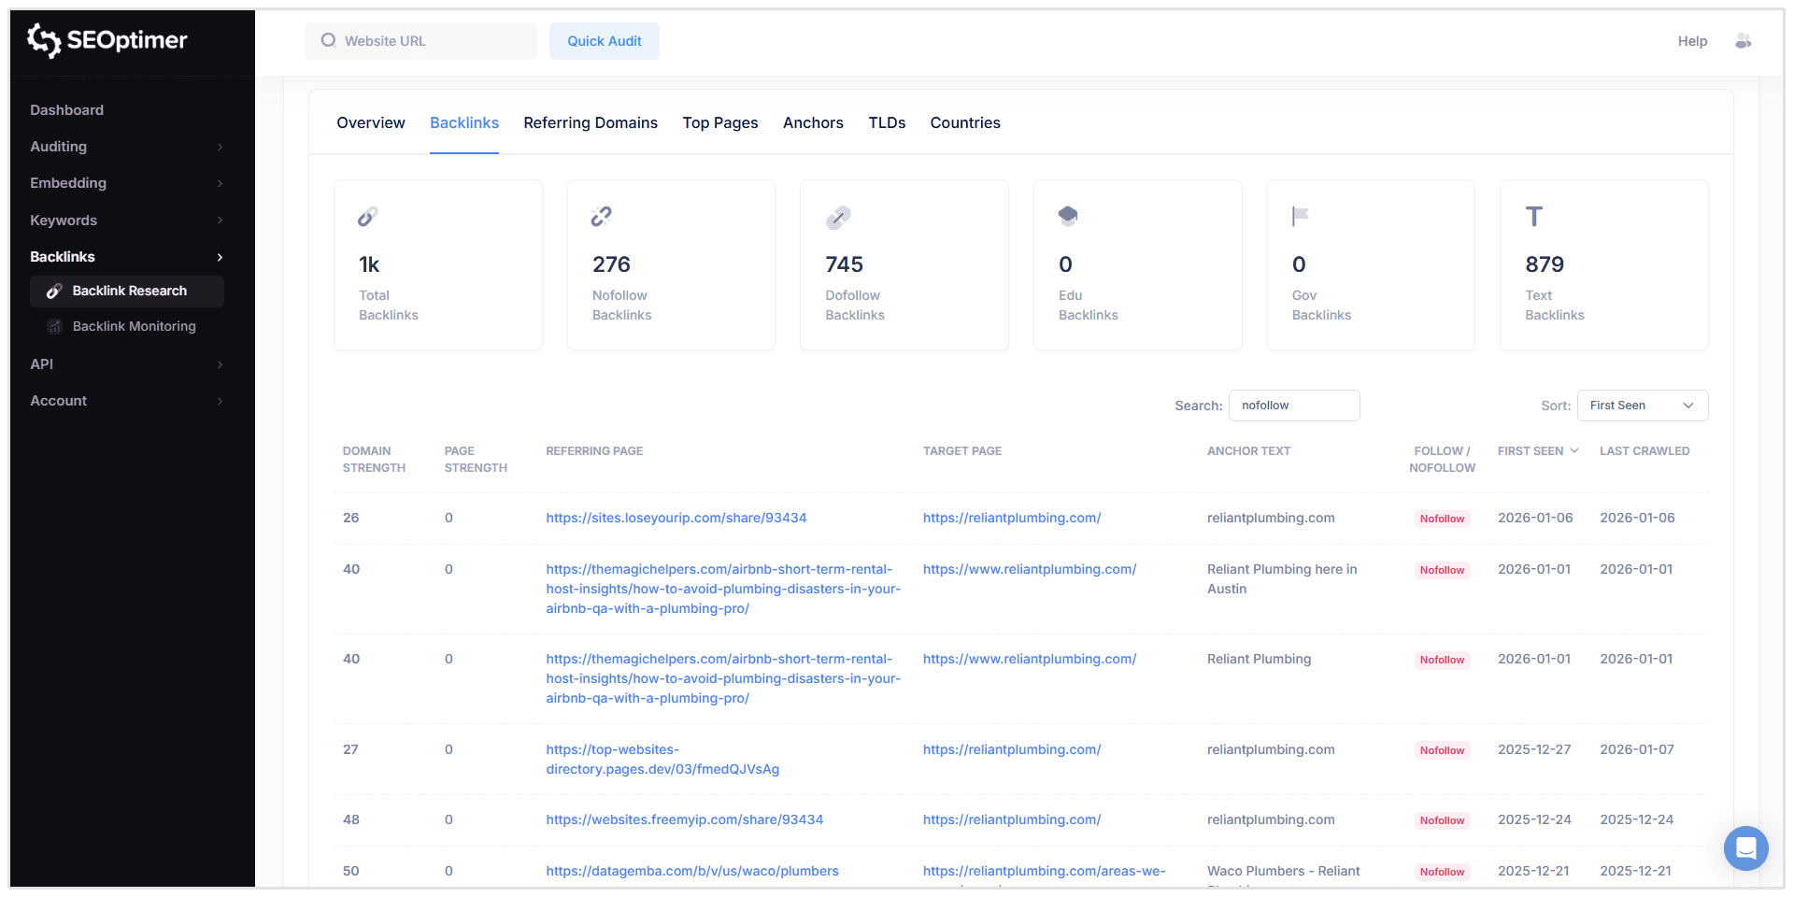Viewport: 1794px width, 897px height.
Task: Open the First Seen sort dropdown
Action: click(x=1642, y=406)
